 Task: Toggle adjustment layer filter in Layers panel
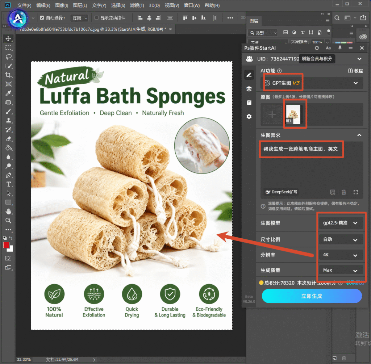point(294,32)
